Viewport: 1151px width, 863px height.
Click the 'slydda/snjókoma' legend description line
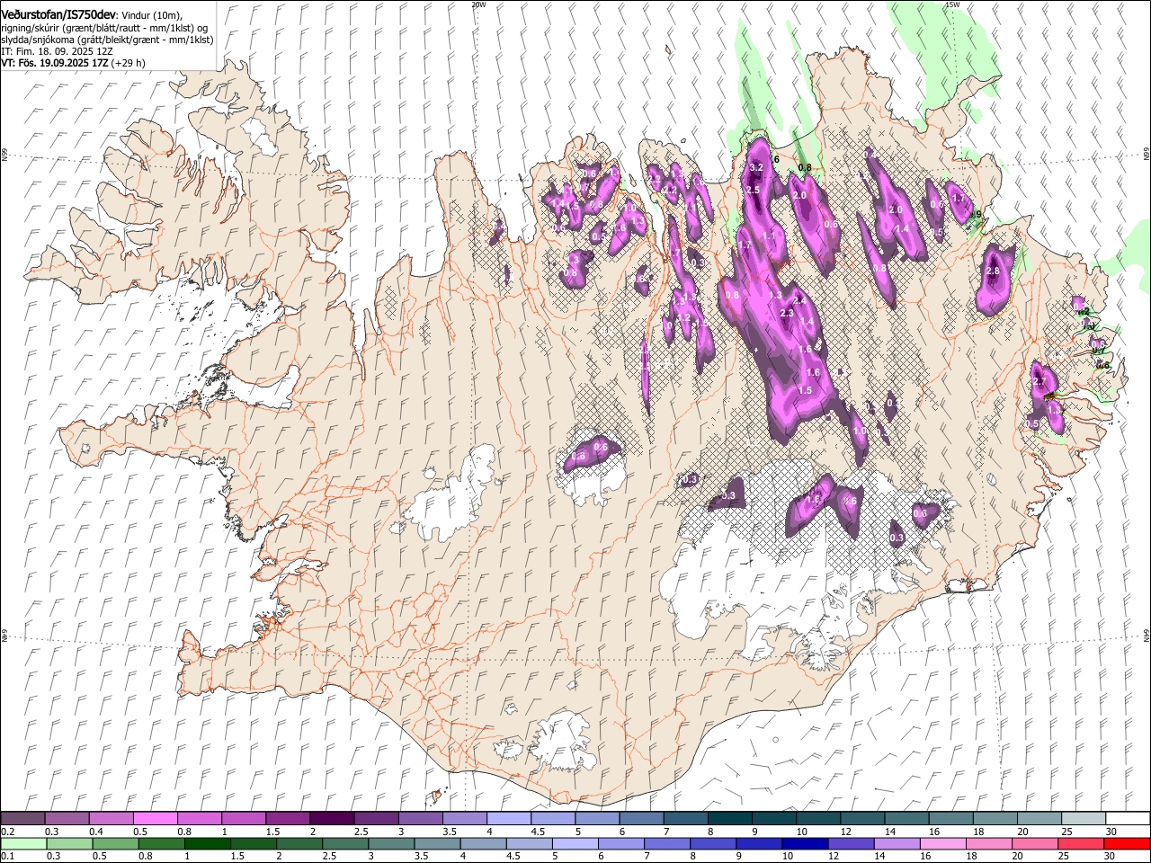click(x=107, y=40)
